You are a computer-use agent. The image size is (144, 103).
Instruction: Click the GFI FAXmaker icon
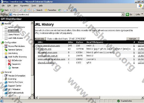6,89
